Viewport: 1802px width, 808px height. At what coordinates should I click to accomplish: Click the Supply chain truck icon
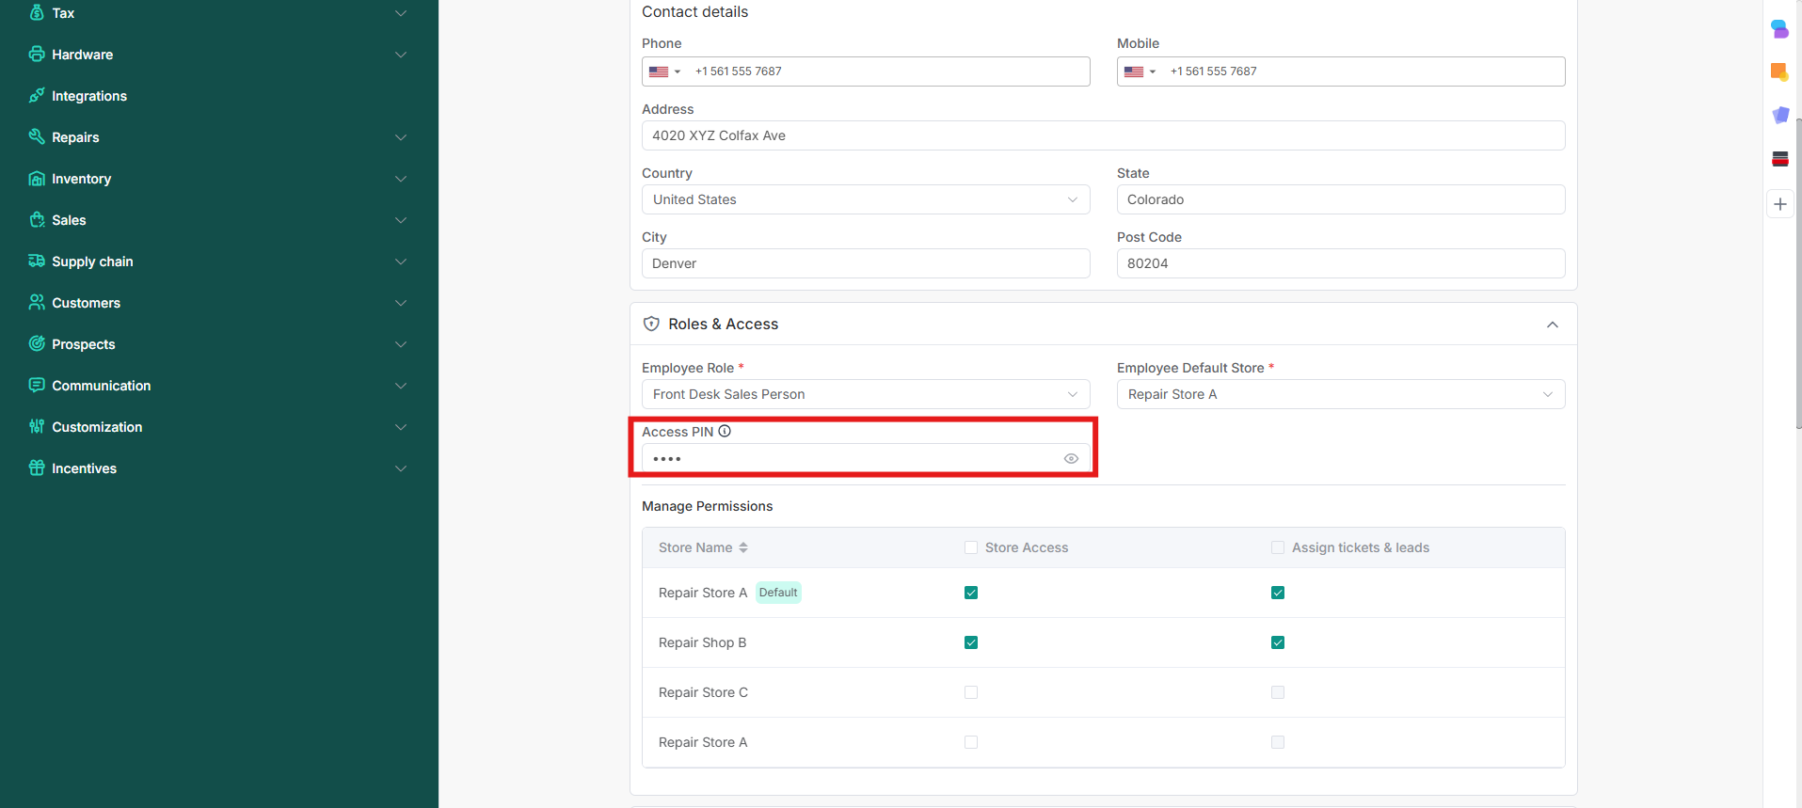tap(37, 261)
